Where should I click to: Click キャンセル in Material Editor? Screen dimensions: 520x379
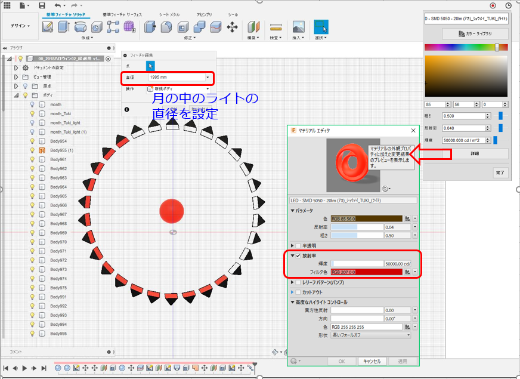pyautogui.click(x=372, y=362)
